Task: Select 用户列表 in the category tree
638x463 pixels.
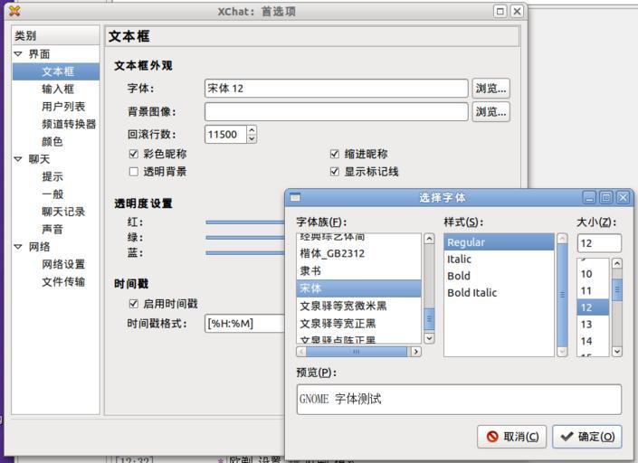Action: click(63, 107)
